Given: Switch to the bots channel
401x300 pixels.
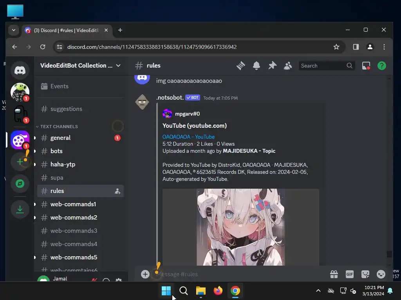Looking at the screenshot, I should coord(80,151).
